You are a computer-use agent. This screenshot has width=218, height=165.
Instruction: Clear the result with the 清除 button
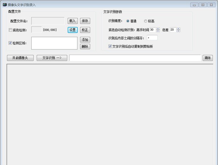pos(208,58)
